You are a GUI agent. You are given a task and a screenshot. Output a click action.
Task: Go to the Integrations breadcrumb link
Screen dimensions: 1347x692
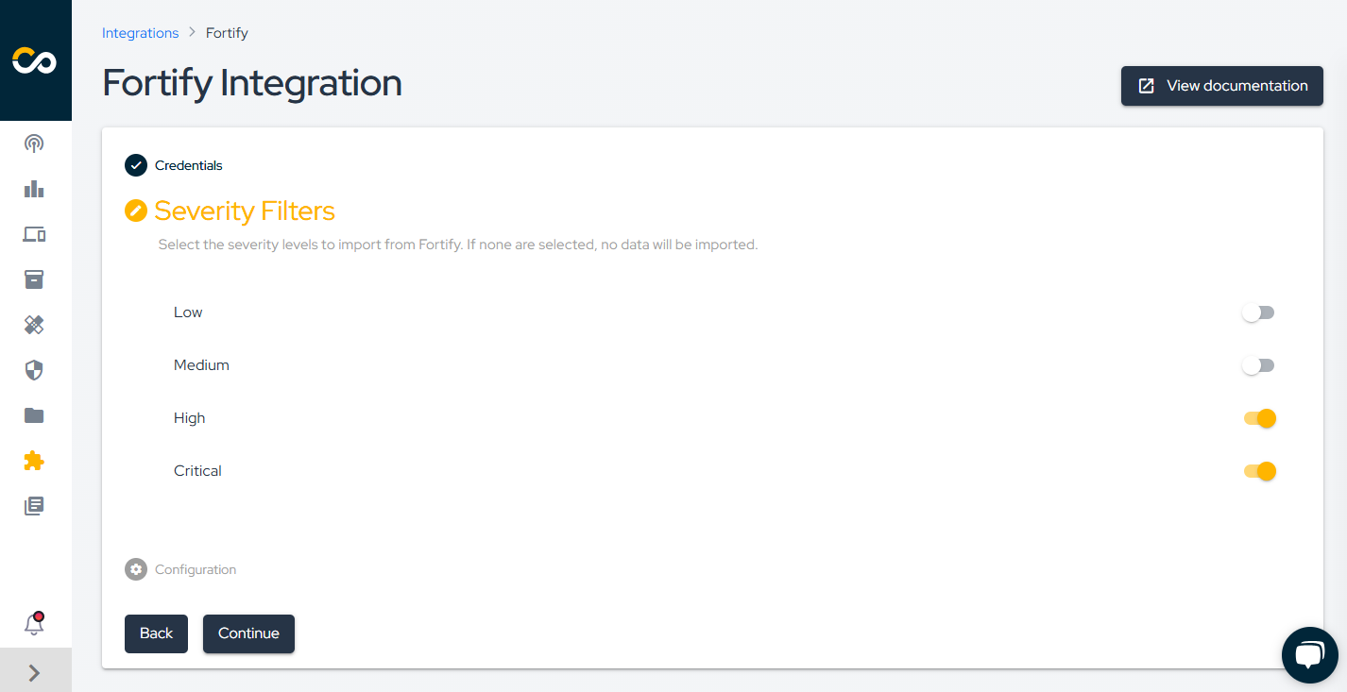point(140,33)
